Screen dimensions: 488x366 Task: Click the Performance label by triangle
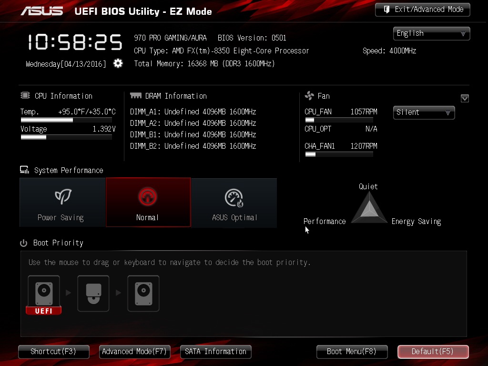(x=325, y=221)
